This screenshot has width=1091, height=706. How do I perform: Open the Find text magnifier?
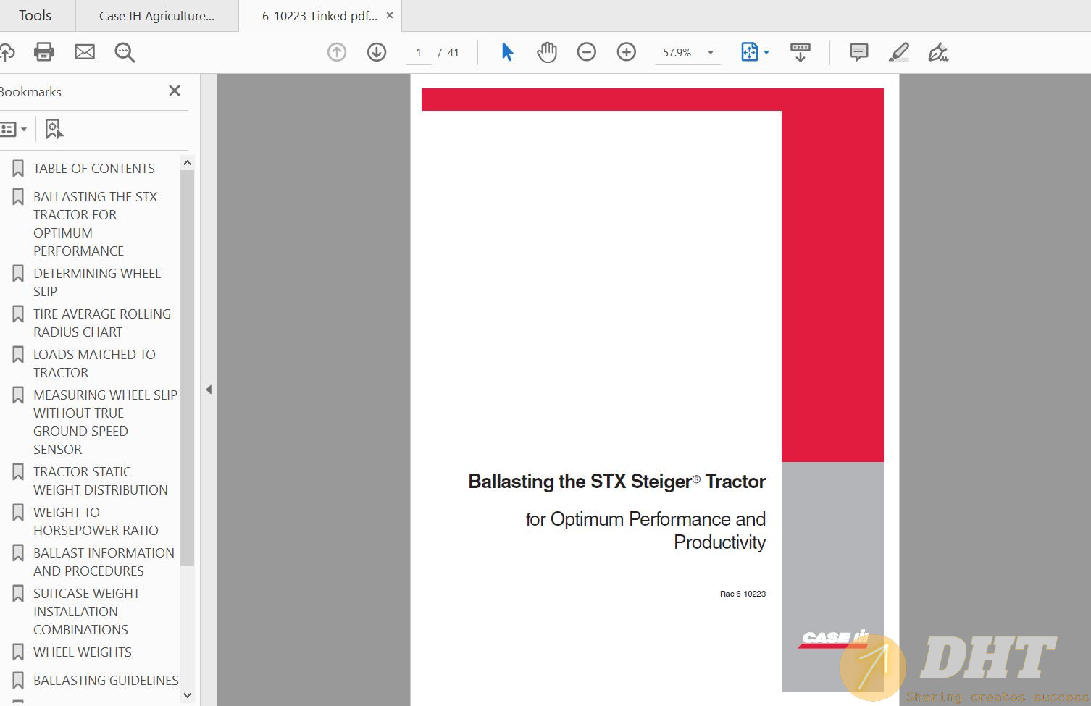click(125, 52)
